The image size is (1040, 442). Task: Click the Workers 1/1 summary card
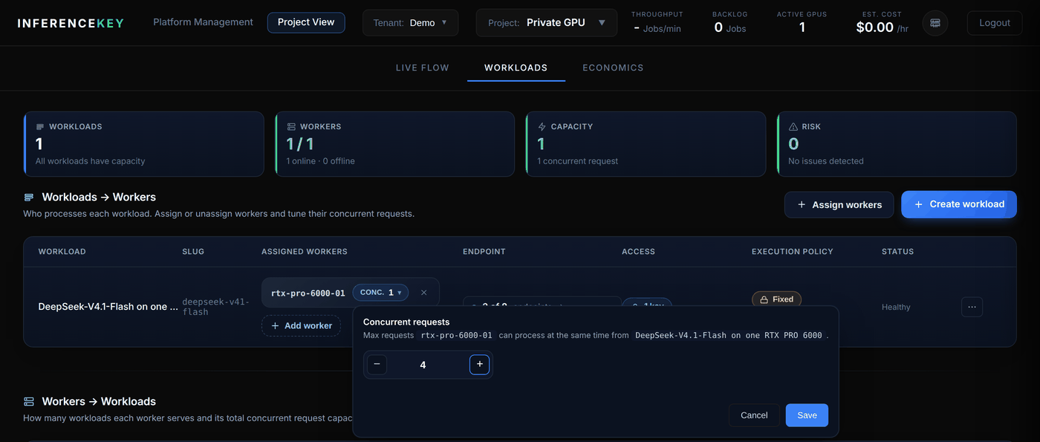point(394,144)
